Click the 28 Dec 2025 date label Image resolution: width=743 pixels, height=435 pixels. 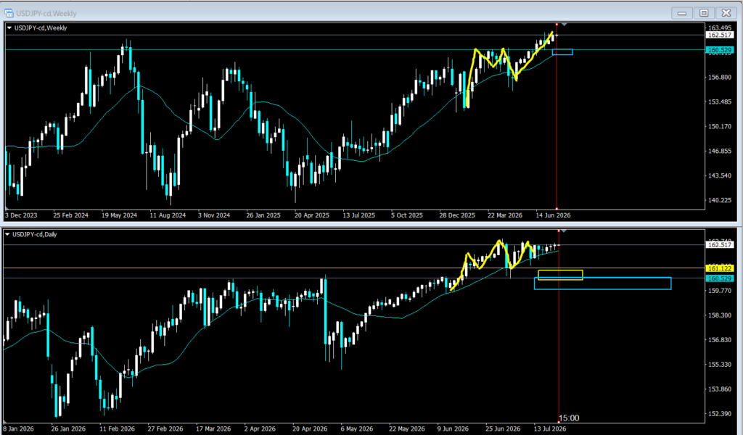click(457, 215)
